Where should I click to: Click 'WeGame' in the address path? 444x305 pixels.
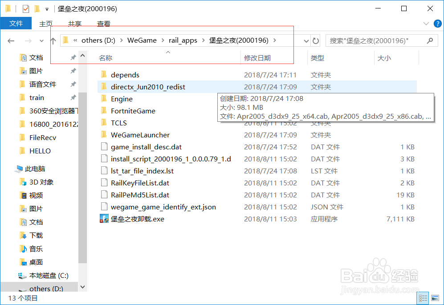tap(142, 40)
